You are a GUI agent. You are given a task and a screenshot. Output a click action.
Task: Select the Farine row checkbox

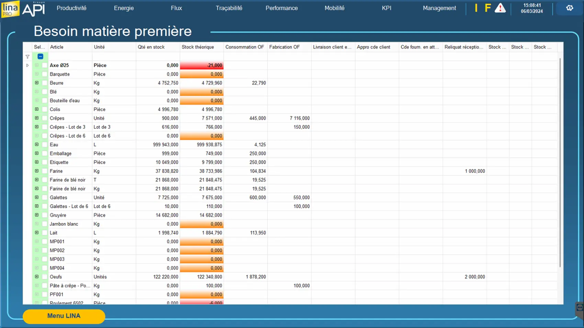tap(45, 171)
